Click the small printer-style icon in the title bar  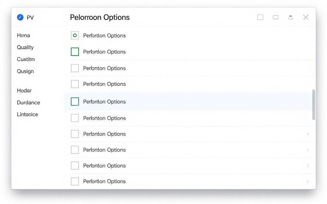click(x=291, y=17)
